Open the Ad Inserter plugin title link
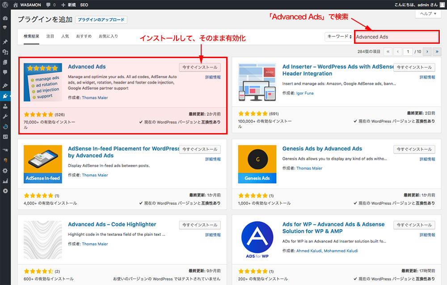 [338, 70]
